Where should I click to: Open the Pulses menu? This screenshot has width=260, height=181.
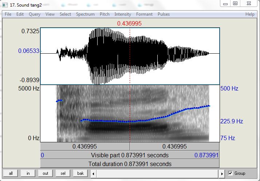coord(164,14)
